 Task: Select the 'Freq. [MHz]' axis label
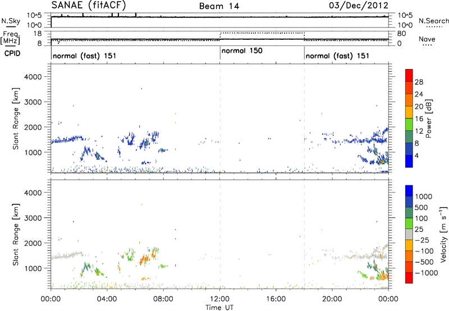[x=11, y=38]
